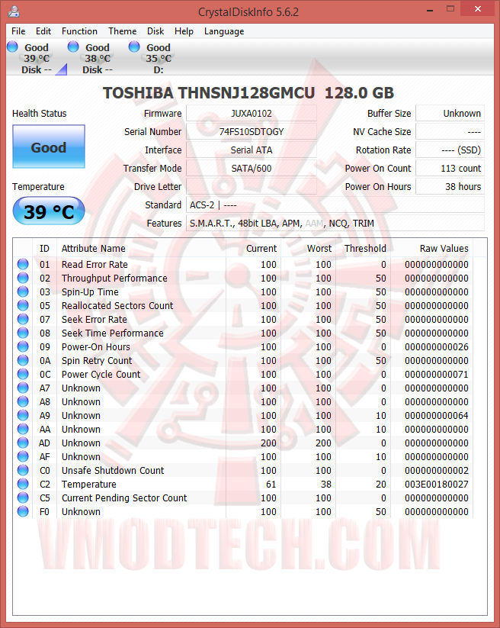This screenshot has width=500, height=628.
Task: Click the Serial Number field 74FS10SDTOGY
Action: pos(252,132)
